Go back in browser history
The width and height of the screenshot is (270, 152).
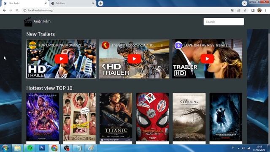[x=4, y=10]
